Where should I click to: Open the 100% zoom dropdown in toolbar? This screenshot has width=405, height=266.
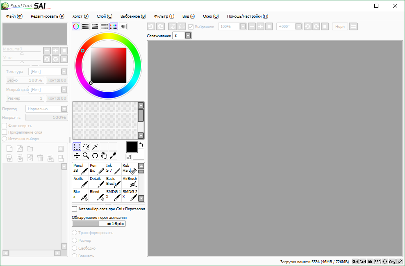(243, 27)
